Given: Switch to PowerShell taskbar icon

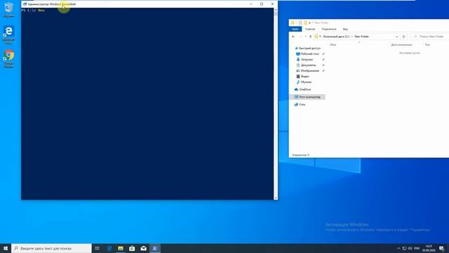Looking at the screenshot, I should coord(155,248).
